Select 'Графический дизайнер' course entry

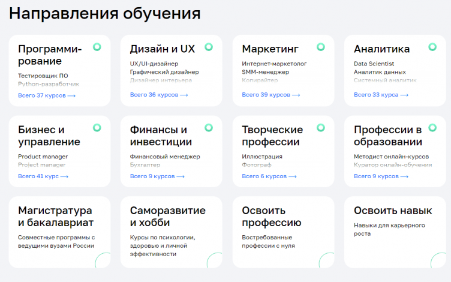coord(164,72)
